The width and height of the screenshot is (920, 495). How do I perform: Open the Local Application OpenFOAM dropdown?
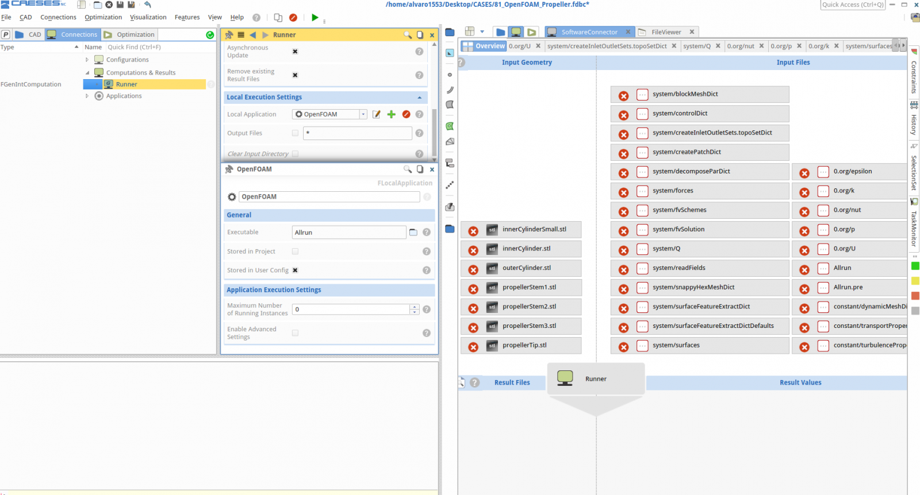[363, 114]
